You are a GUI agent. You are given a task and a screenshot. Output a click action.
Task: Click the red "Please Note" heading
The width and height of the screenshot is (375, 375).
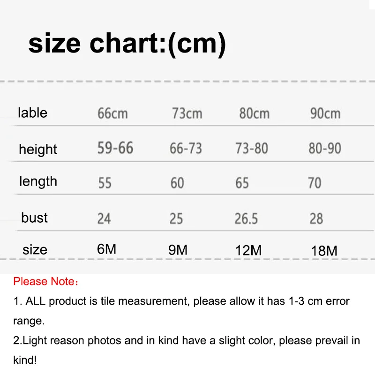[x=45, y=282]
